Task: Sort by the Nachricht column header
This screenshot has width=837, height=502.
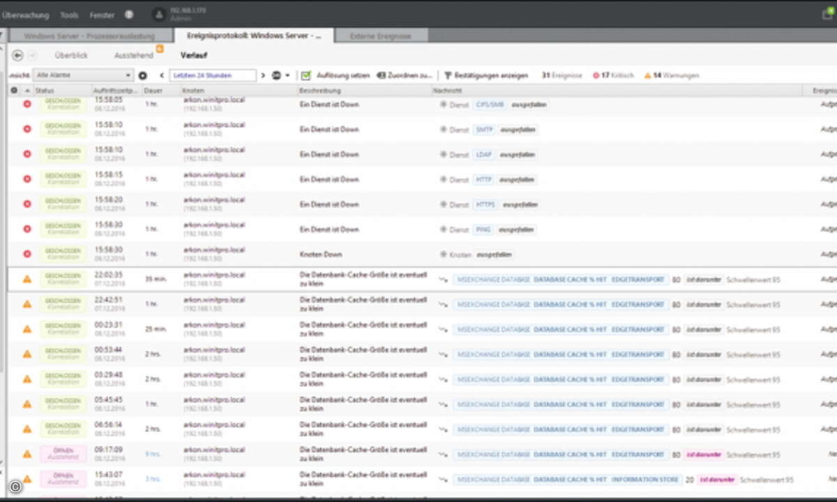Action: pyautogui.click(x=447, y=91)
